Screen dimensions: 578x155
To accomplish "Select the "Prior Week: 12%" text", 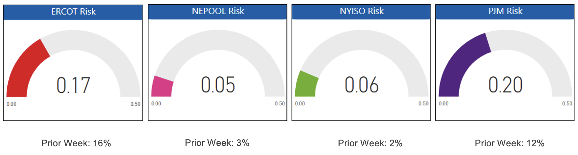I will pyautogui.click(x=509, y=143).
